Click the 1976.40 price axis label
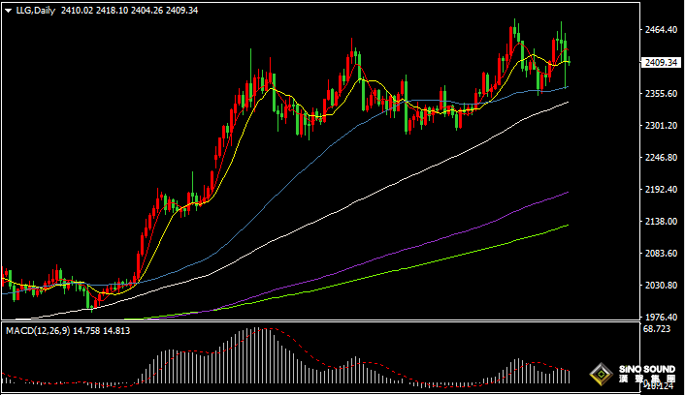 click(x=660, y=318)
